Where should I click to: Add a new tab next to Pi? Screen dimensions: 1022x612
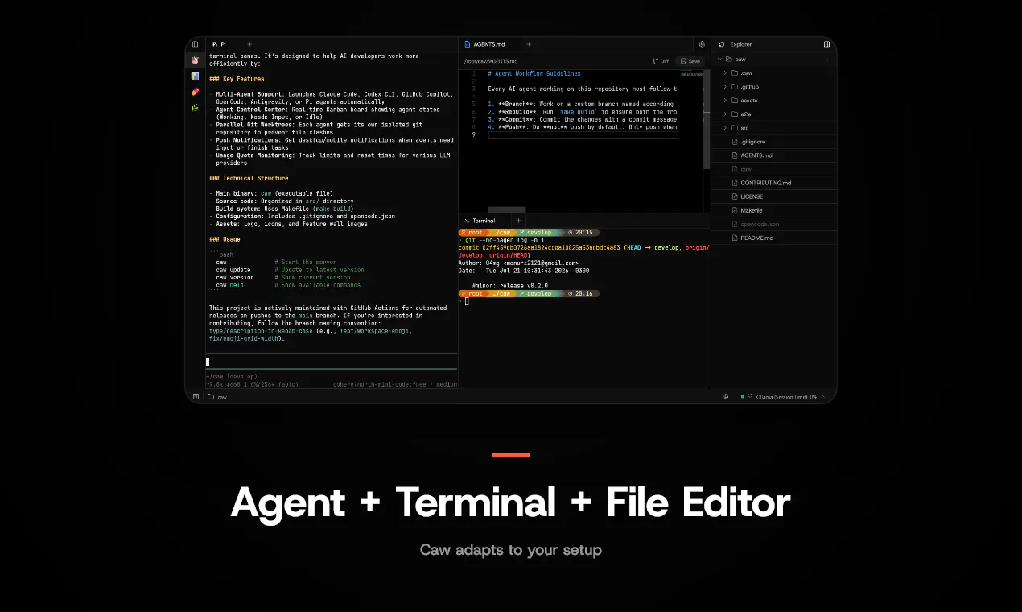249,44
